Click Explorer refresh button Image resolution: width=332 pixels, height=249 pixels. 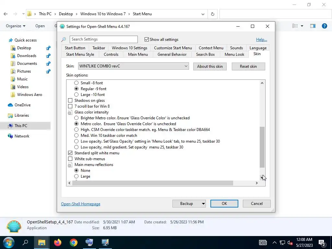[213, 14]
